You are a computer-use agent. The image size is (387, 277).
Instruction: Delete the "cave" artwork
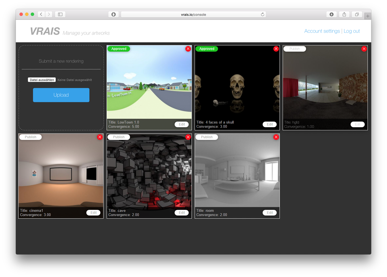188,137
